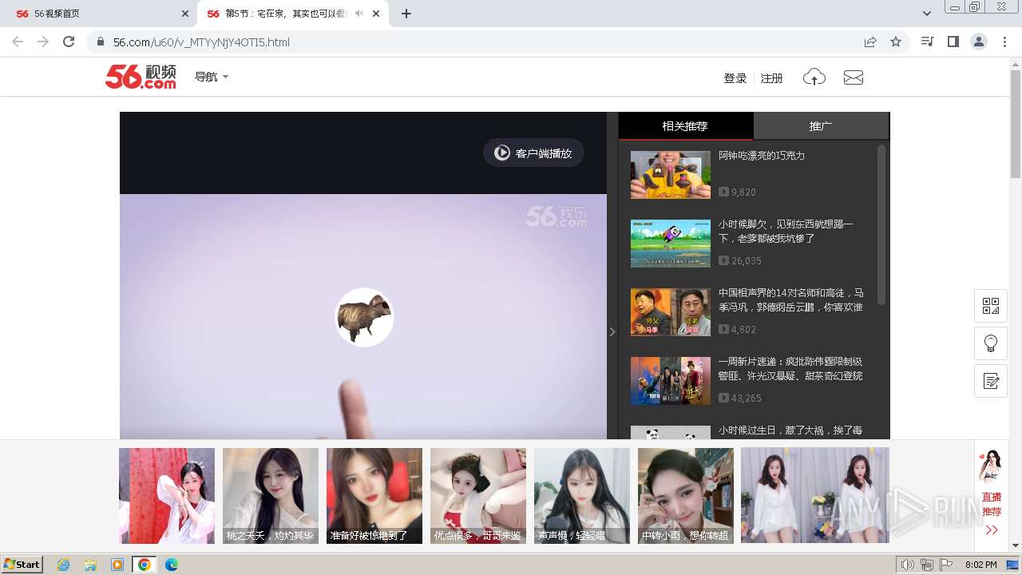Click the play icon in 客户端播放 button
The image size is (1022, 575).
[x=501, y=153]
